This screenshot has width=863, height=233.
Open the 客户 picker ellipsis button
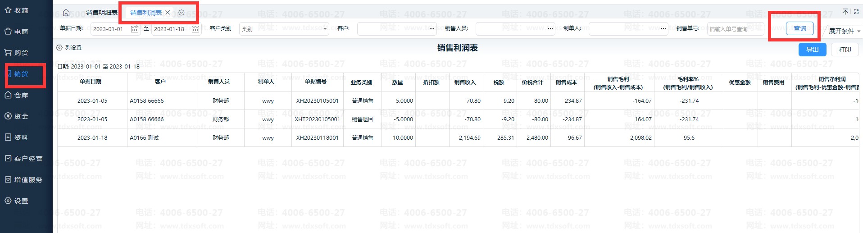(x=432, y=29)
